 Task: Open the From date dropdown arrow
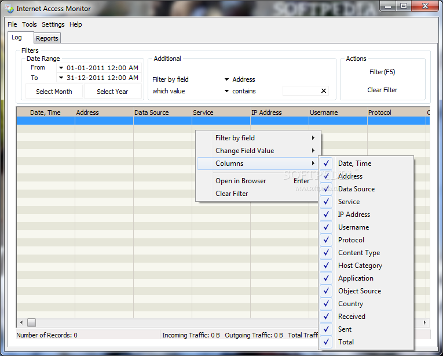(x=61, y=68)
